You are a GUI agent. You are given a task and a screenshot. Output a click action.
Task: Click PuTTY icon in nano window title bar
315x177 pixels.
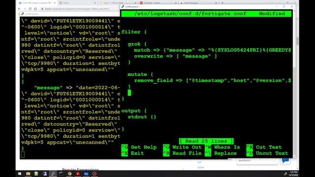click(x=123, y=6)
